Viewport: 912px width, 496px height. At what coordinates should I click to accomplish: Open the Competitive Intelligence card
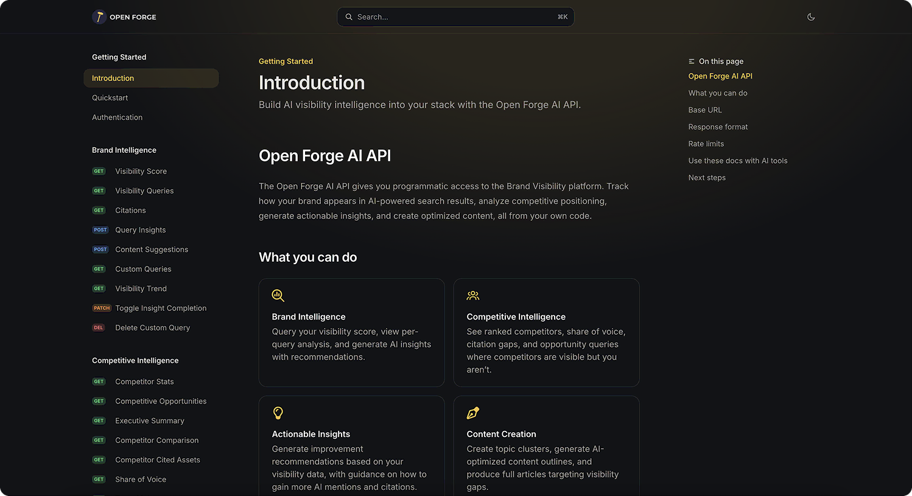[546, 333]
